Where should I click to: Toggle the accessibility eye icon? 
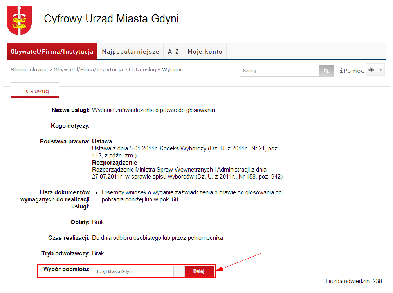coord(371,70)
